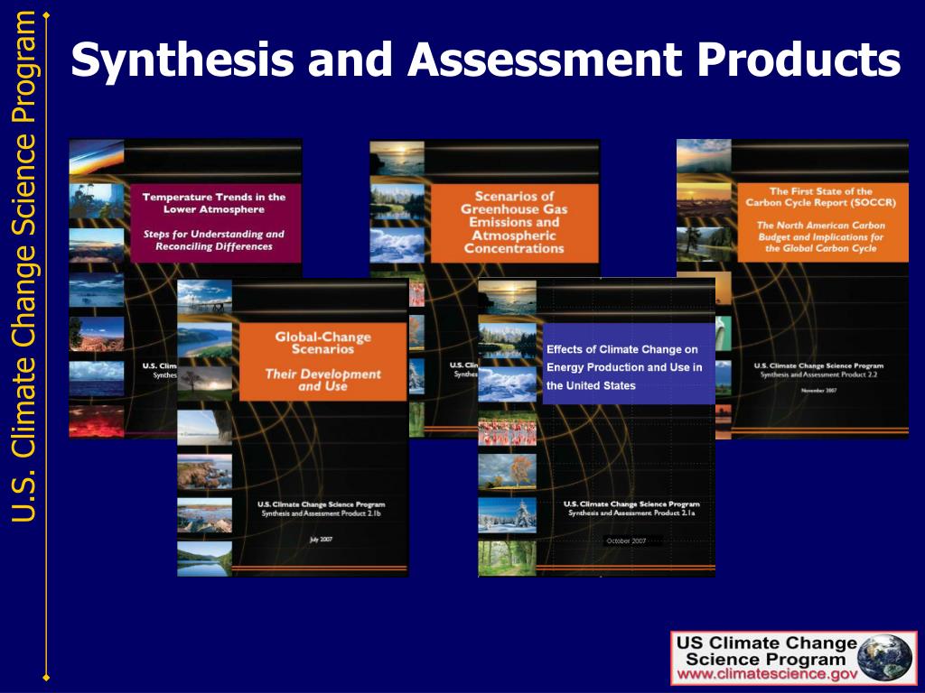925x693 pixels.
Task: Click the November 2007 date on the SOCCR cover
Action: tap(818, 390)
